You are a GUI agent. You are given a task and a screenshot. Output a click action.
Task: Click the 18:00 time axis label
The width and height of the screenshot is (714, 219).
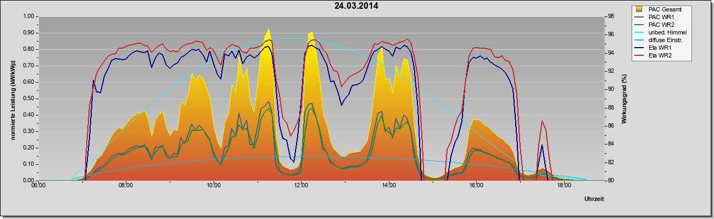[x=564, y=186]
